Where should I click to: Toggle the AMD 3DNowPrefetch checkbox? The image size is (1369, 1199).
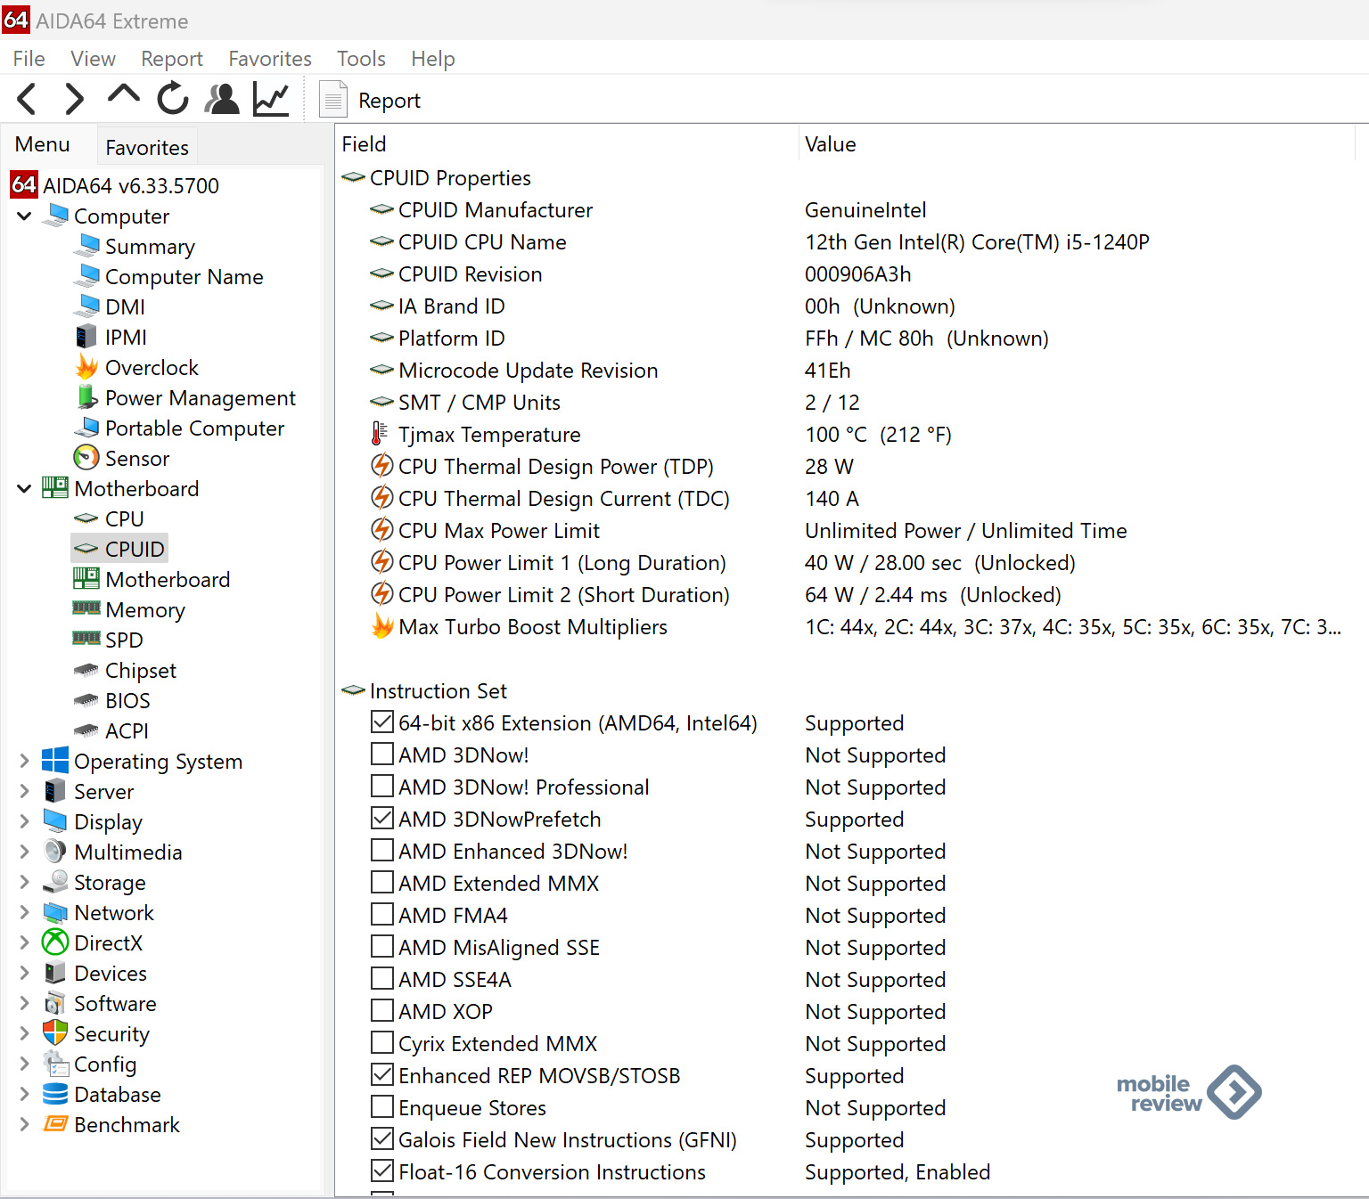click(x=382, y=818)
